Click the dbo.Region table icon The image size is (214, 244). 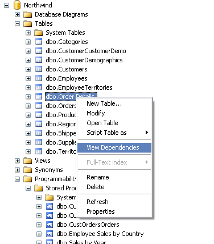[39, 124]
